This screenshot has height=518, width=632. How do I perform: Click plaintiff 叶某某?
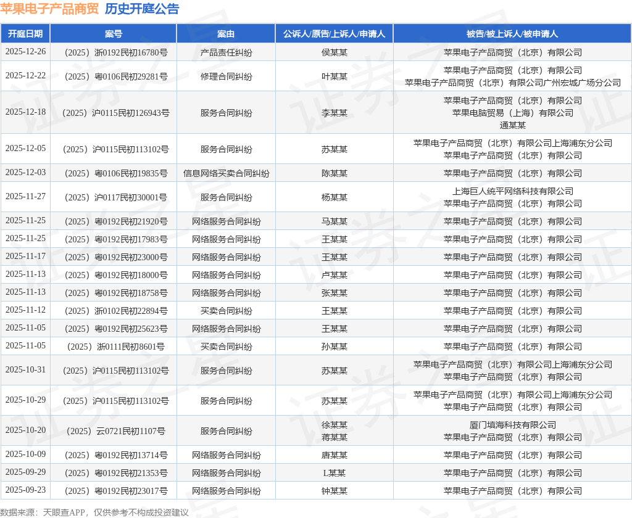coord(334,76)
